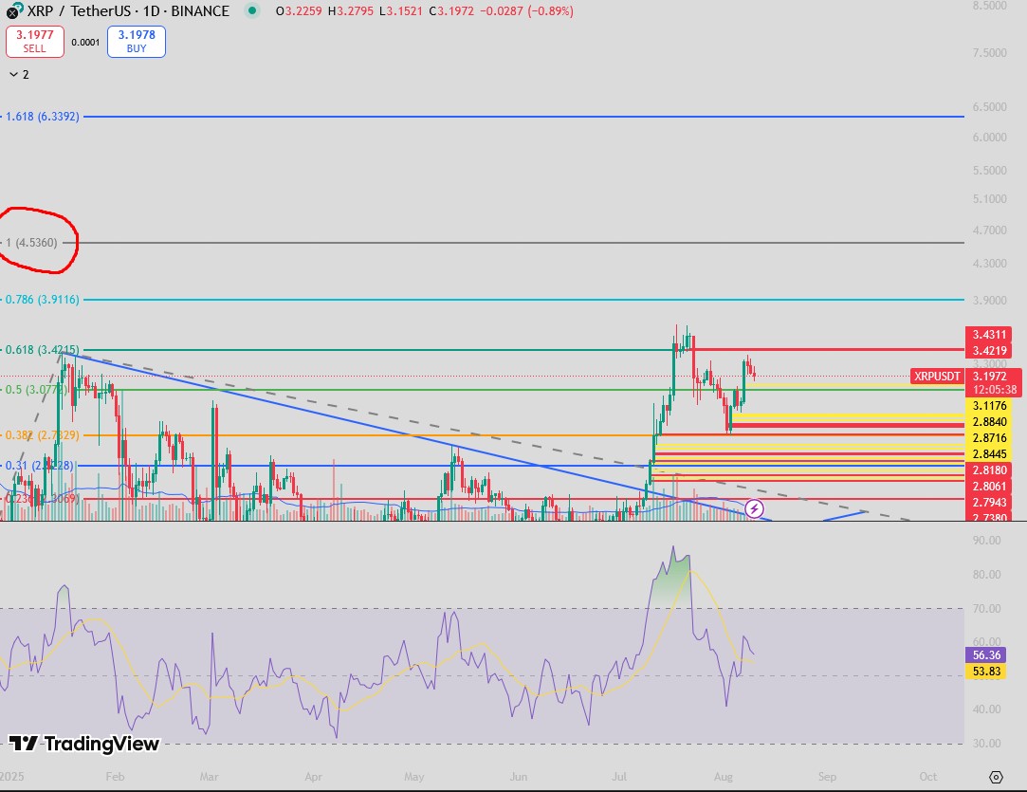Click the Aug label on time axis

click(724, 777)
